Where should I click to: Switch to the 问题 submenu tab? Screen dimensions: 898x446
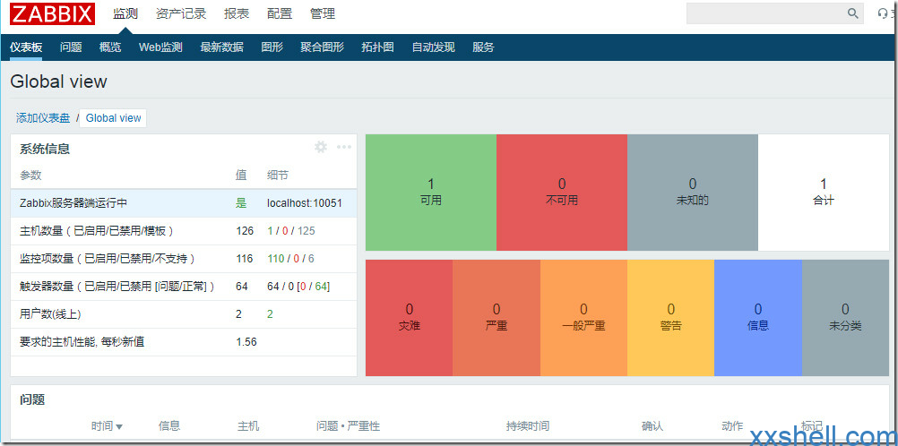[x=71, y=47]
